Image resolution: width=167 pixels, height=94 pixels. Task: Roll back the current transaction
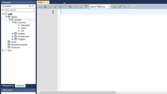pos(81,7)
